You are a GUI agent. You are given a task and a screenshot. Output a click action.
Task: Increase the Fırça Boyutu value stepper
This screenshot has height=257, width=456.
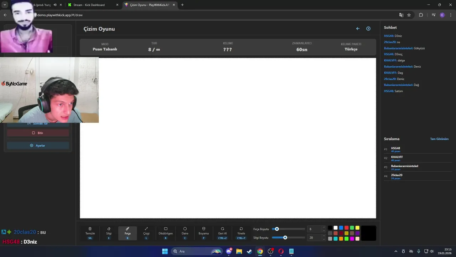point(324,227)
